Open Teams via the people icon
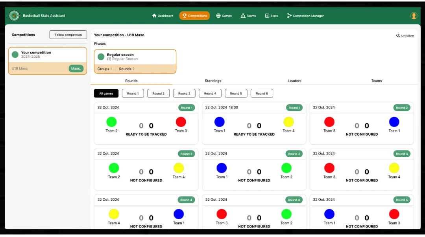 [x=243, y=16]
